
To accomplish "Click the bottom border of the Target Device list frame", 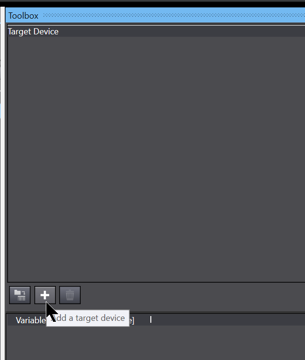I will [x=156, y=282].
